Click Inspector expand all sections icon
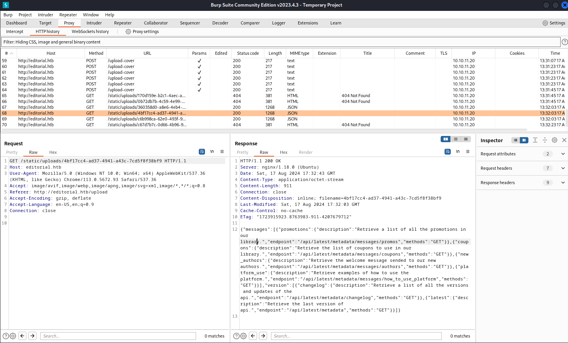 (535, 140)
